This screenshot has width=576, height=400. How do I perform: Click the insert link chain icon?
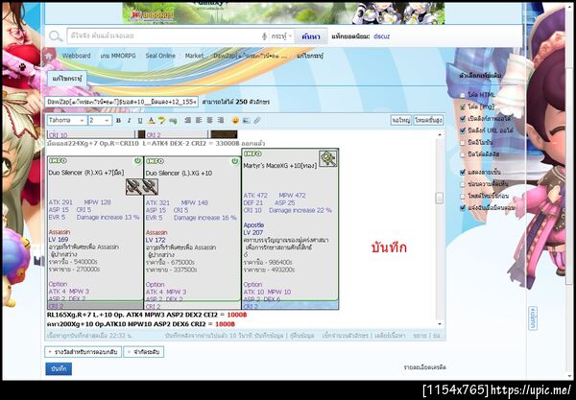pos(173,120)
